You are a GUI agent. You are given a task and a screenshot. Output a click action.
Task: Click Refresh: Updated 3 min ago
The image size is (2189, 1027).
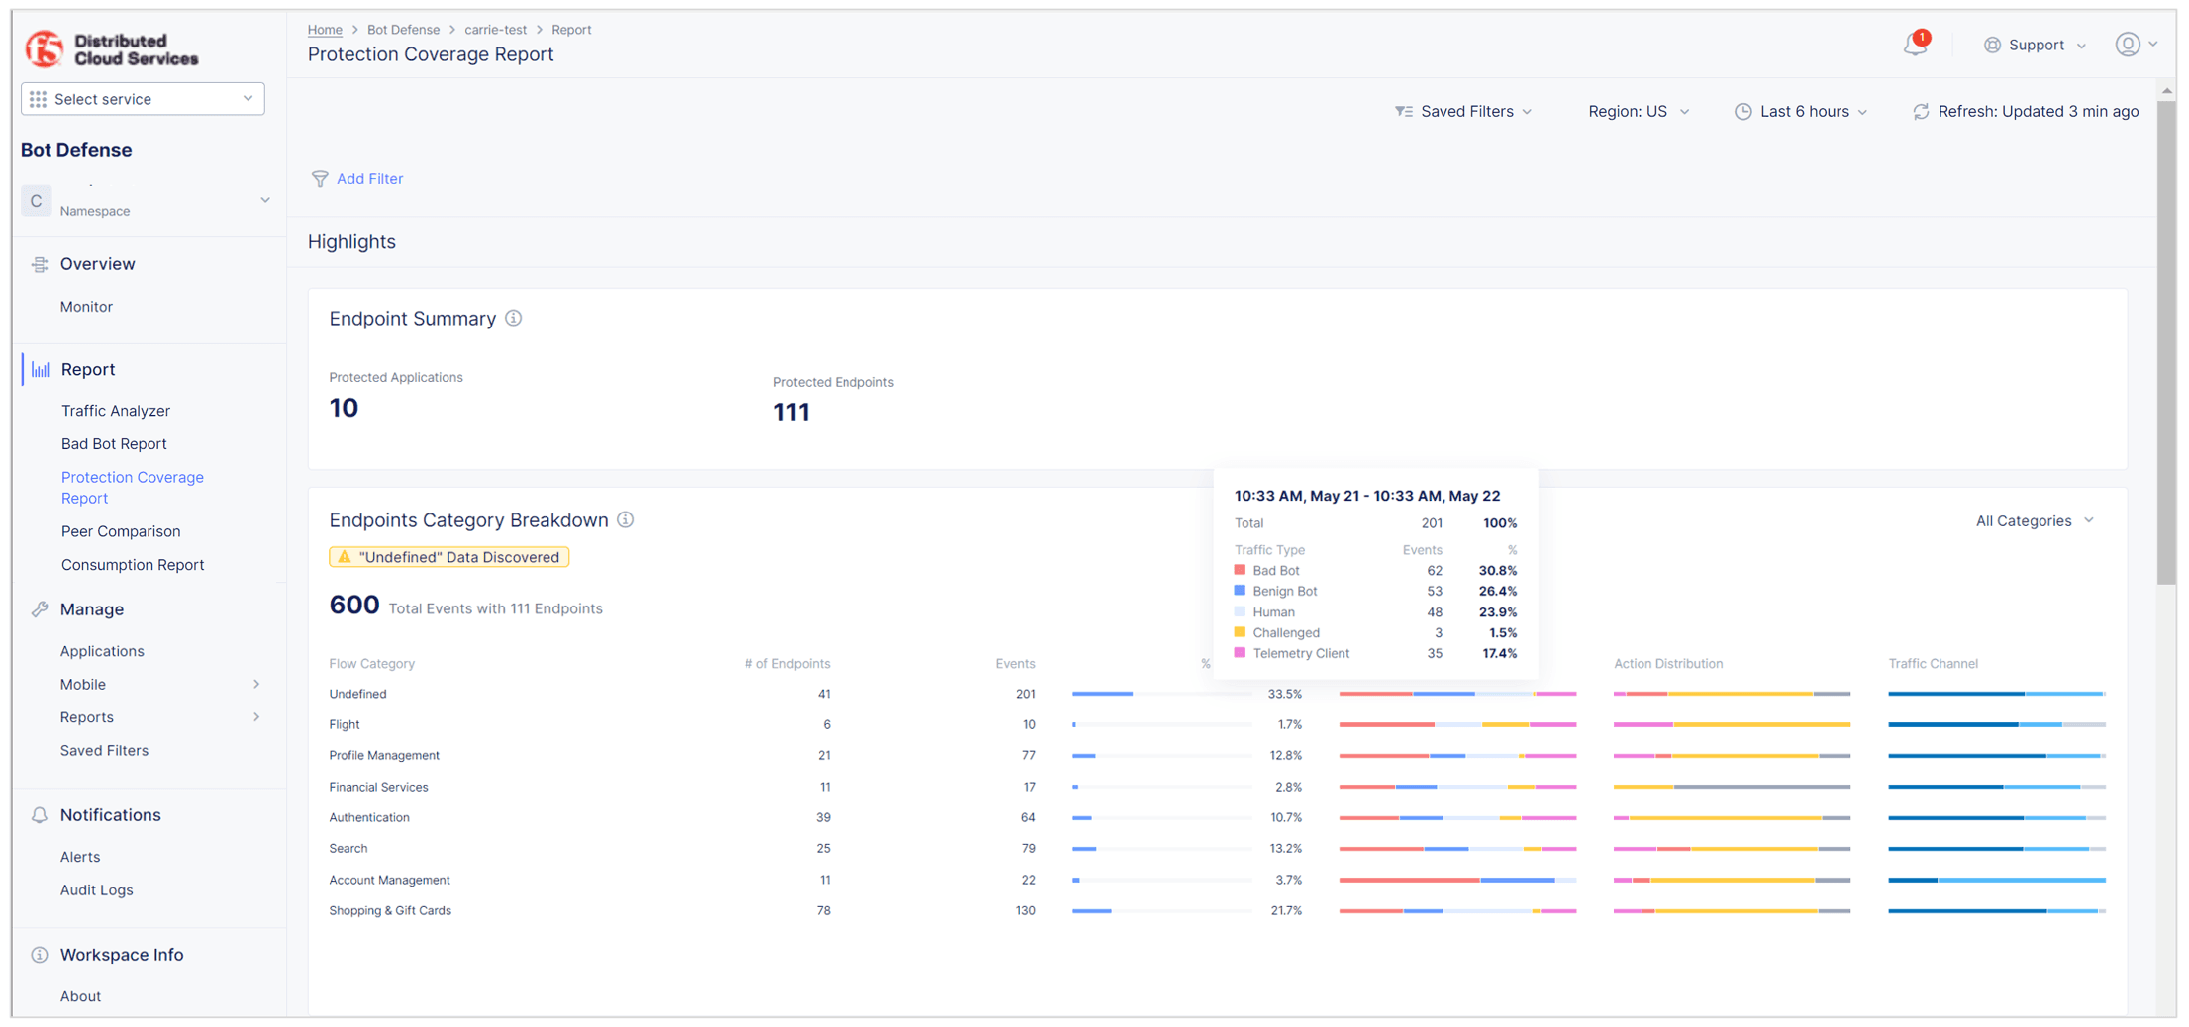[2027, 112]
